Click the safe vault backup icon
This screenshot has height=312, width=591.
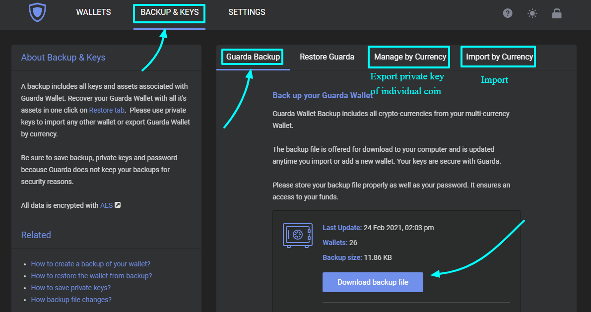[x=298, y=235]
